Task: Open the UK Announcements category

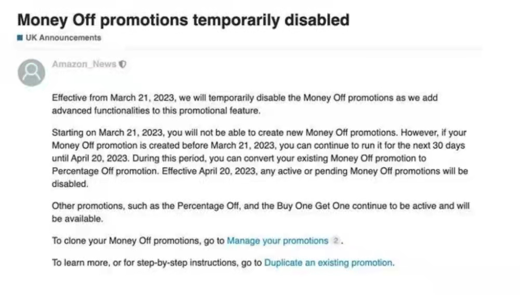Action: [x=63, y=37]
